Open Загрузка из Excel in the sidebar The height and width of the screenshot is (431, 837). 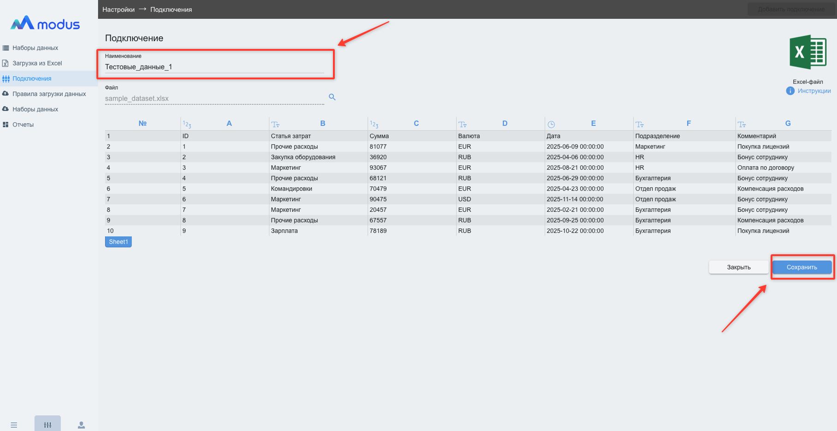(37, 63)
